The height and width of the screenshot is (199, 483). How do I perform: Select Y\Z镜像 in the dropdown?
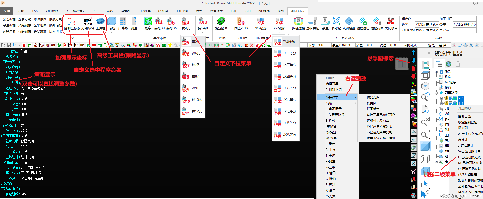286,42
